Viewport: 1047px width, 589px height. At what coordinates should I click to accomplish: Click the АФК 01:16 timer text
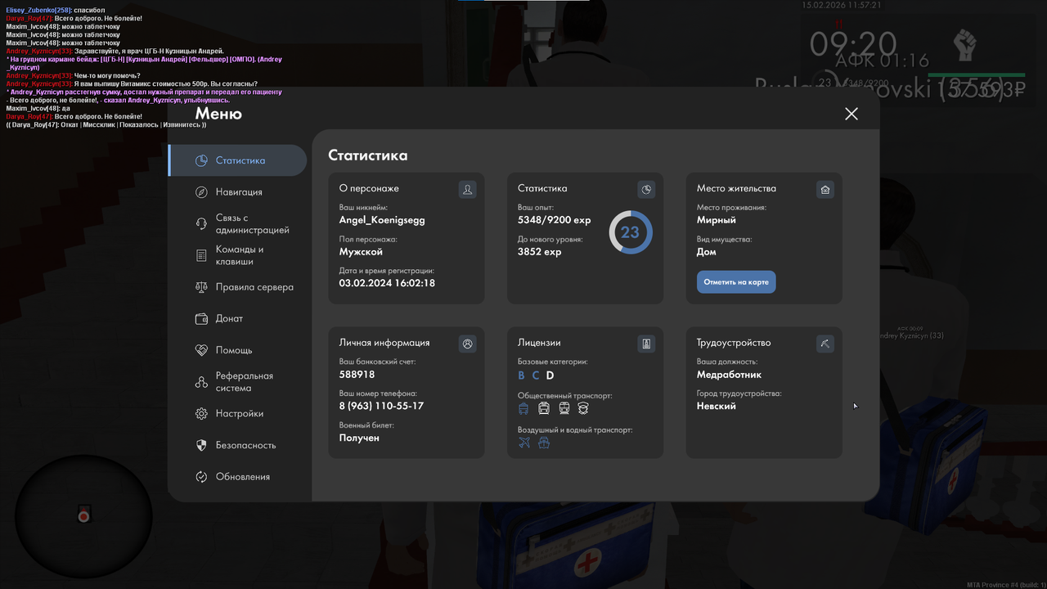coord(882,61)
